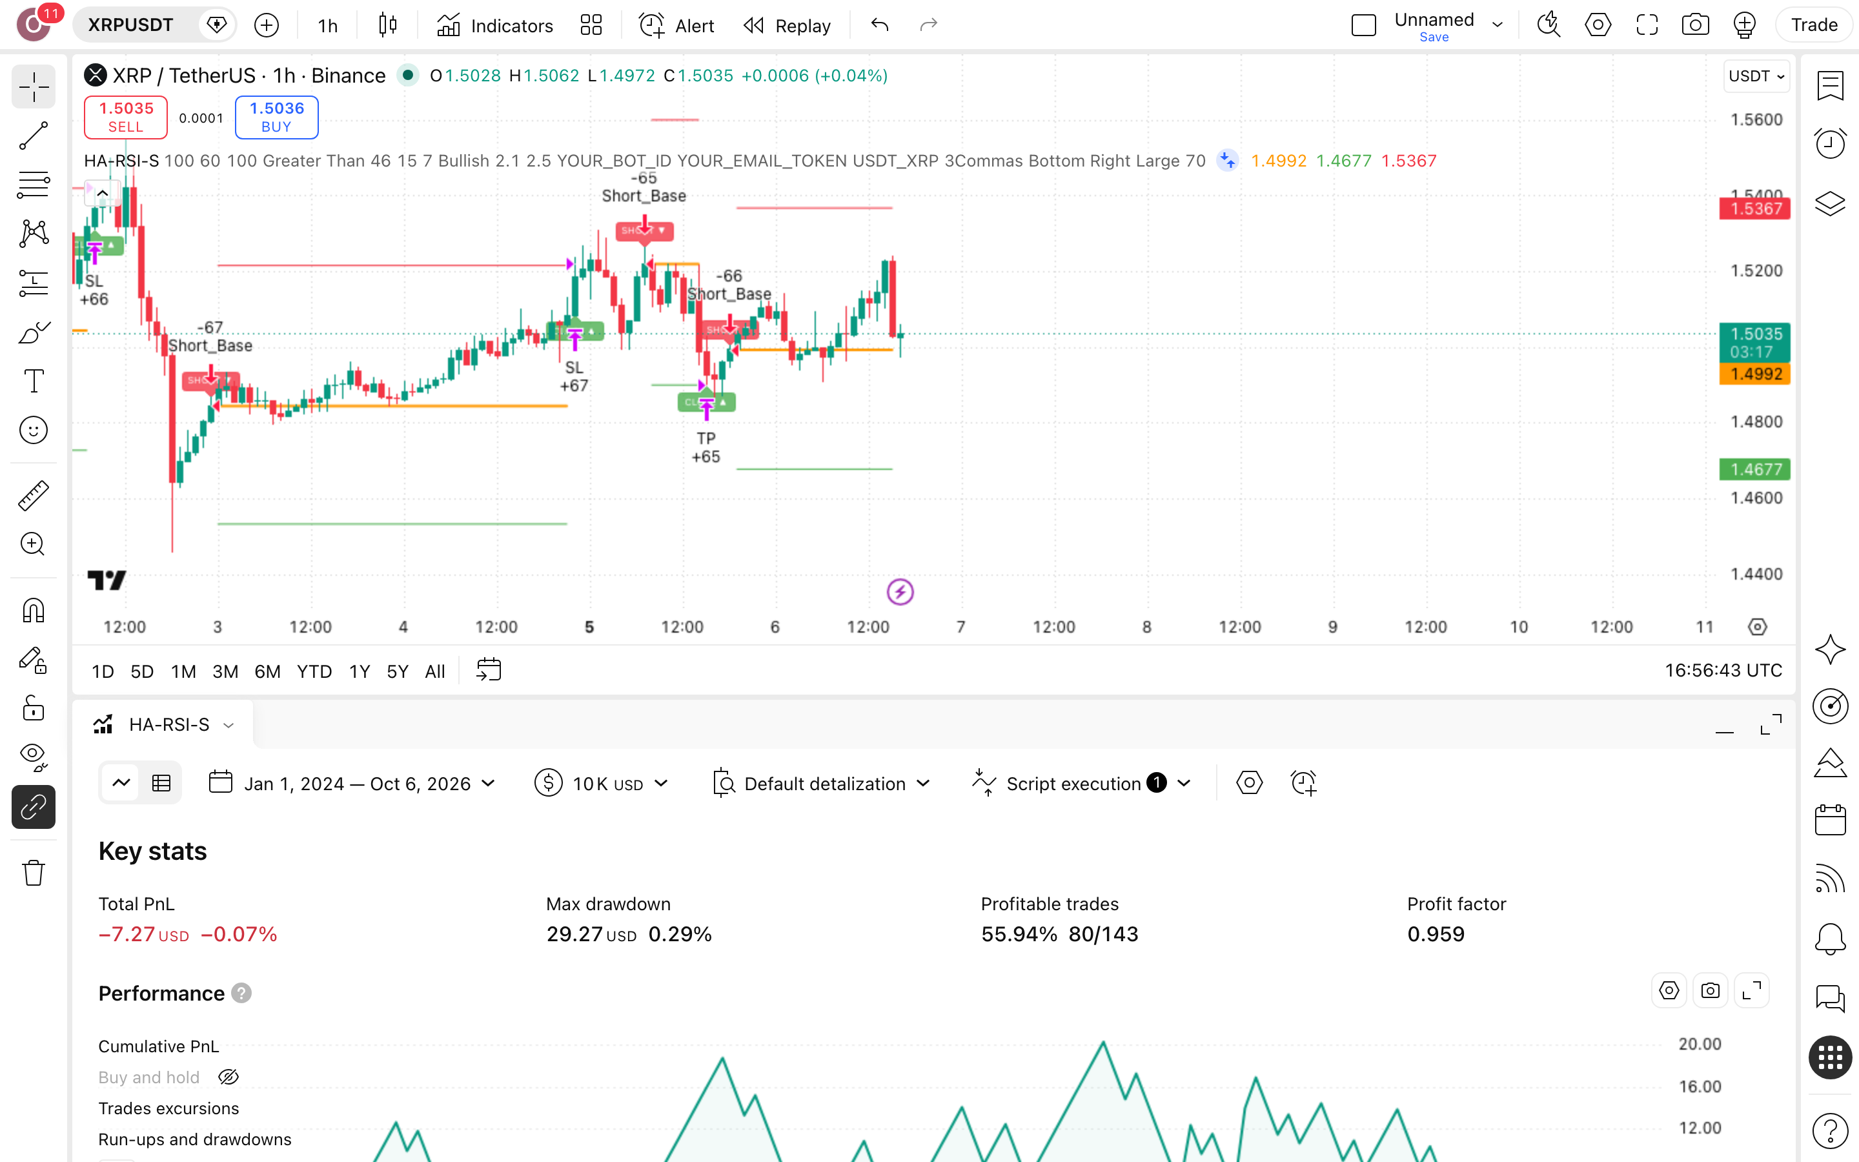Show the Buy and hold series

pyautogui.click(x=228, y=1077)
